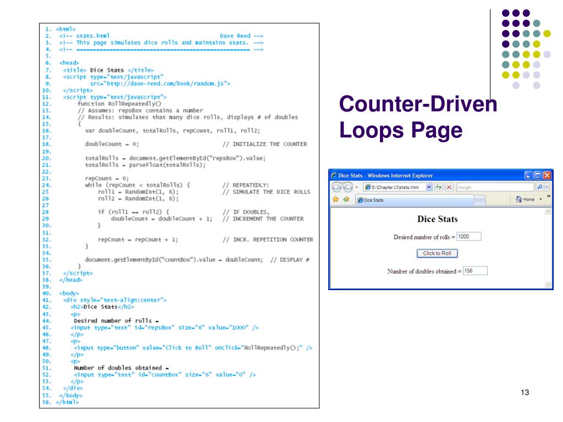The image size is (563, 422).
Task: Click '// INITIALIZE THE COUNTER' comment
Action: [x=264, y=144]
